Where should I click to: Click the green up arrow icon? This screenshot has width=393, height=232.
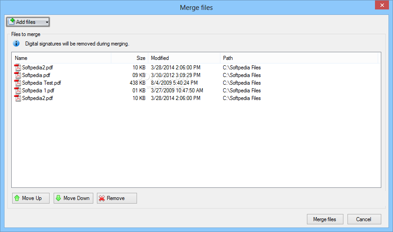click(17, 198)
